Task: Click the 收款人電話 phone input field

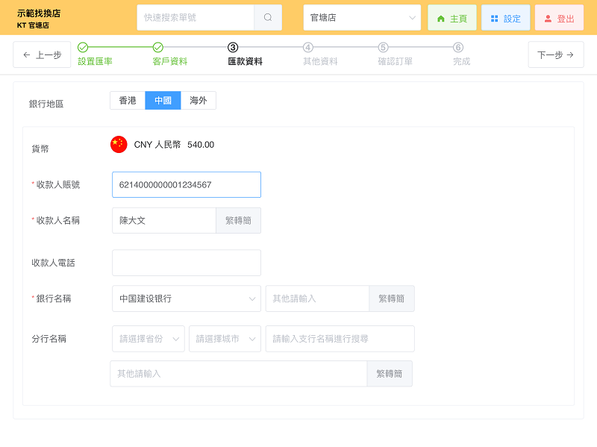Action: tap(187, 263)
